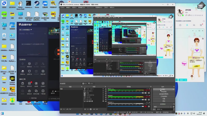Screen dimensions: 207x116
Task: Expand 更多功能 in 直播伴侣
Action: point(33,98)
